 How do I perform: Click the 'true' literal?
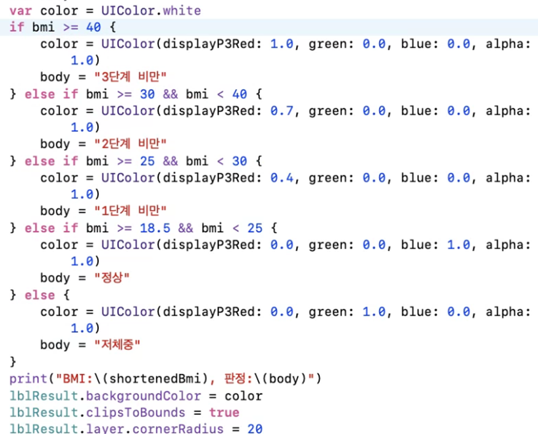(x=224, y=413)
